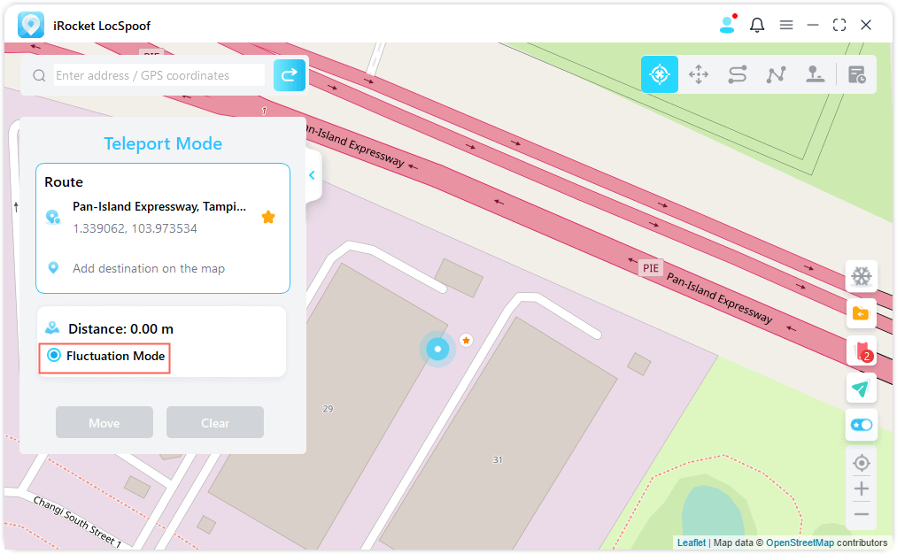Toggle the favorite star for Pan-Island Expressway
Image resolution: width=897 pixels, height=554 pixels.
pos(268,217)
